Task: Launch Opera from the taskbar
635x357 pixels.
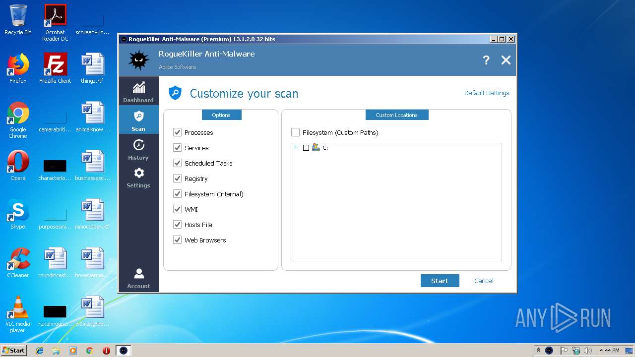Action: tap(106, 351)
